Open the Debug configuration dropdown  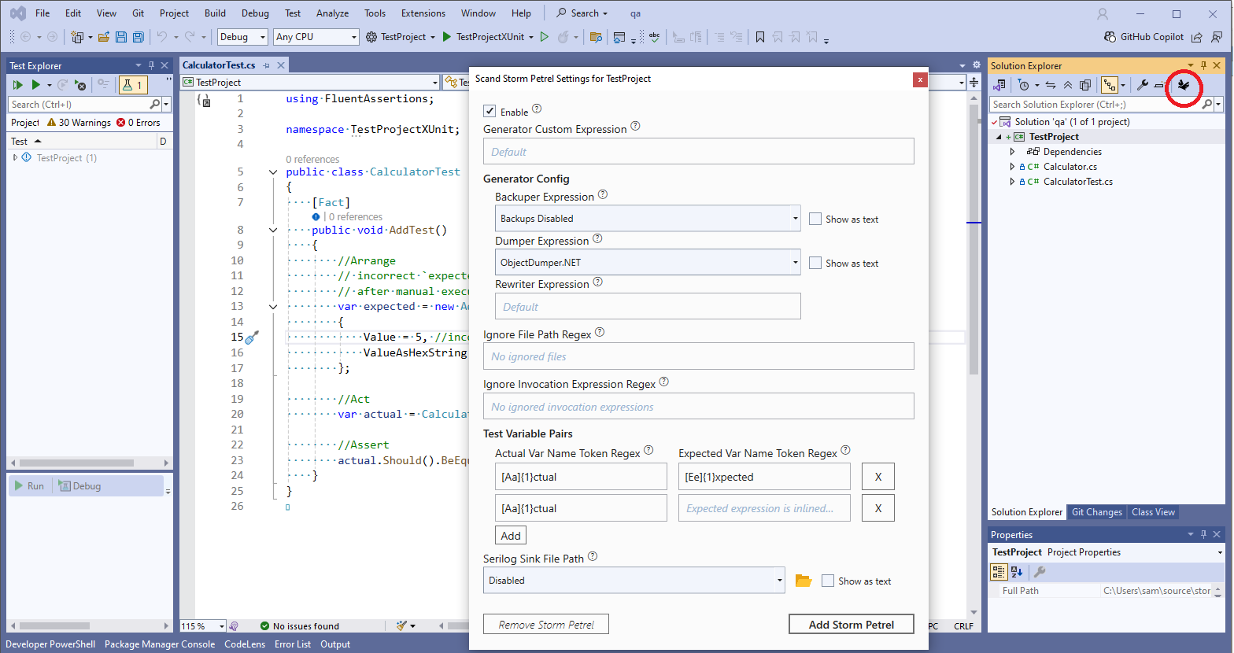click(243, 37)
